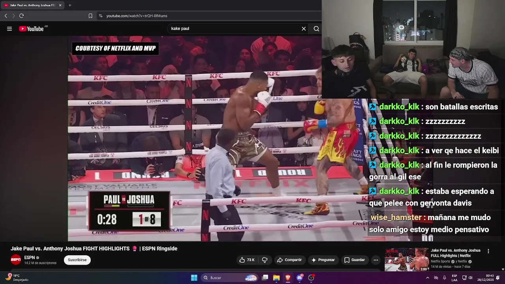This screenshot has height=284, width=505.
Task: Open site settings icon beside the URL
Action: (x=101, y=16)
